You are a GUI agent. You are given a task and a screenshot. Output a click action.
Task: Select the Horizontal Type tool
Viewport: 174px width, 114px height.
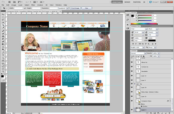click(3, 55)
